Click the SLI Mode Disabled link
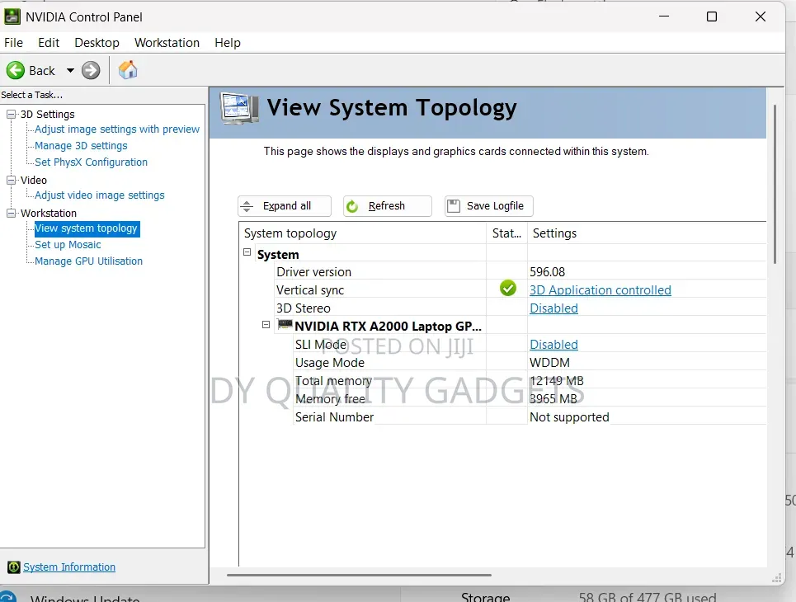The width and height of the screenshot is (796, 602). (x=553, y=345)
